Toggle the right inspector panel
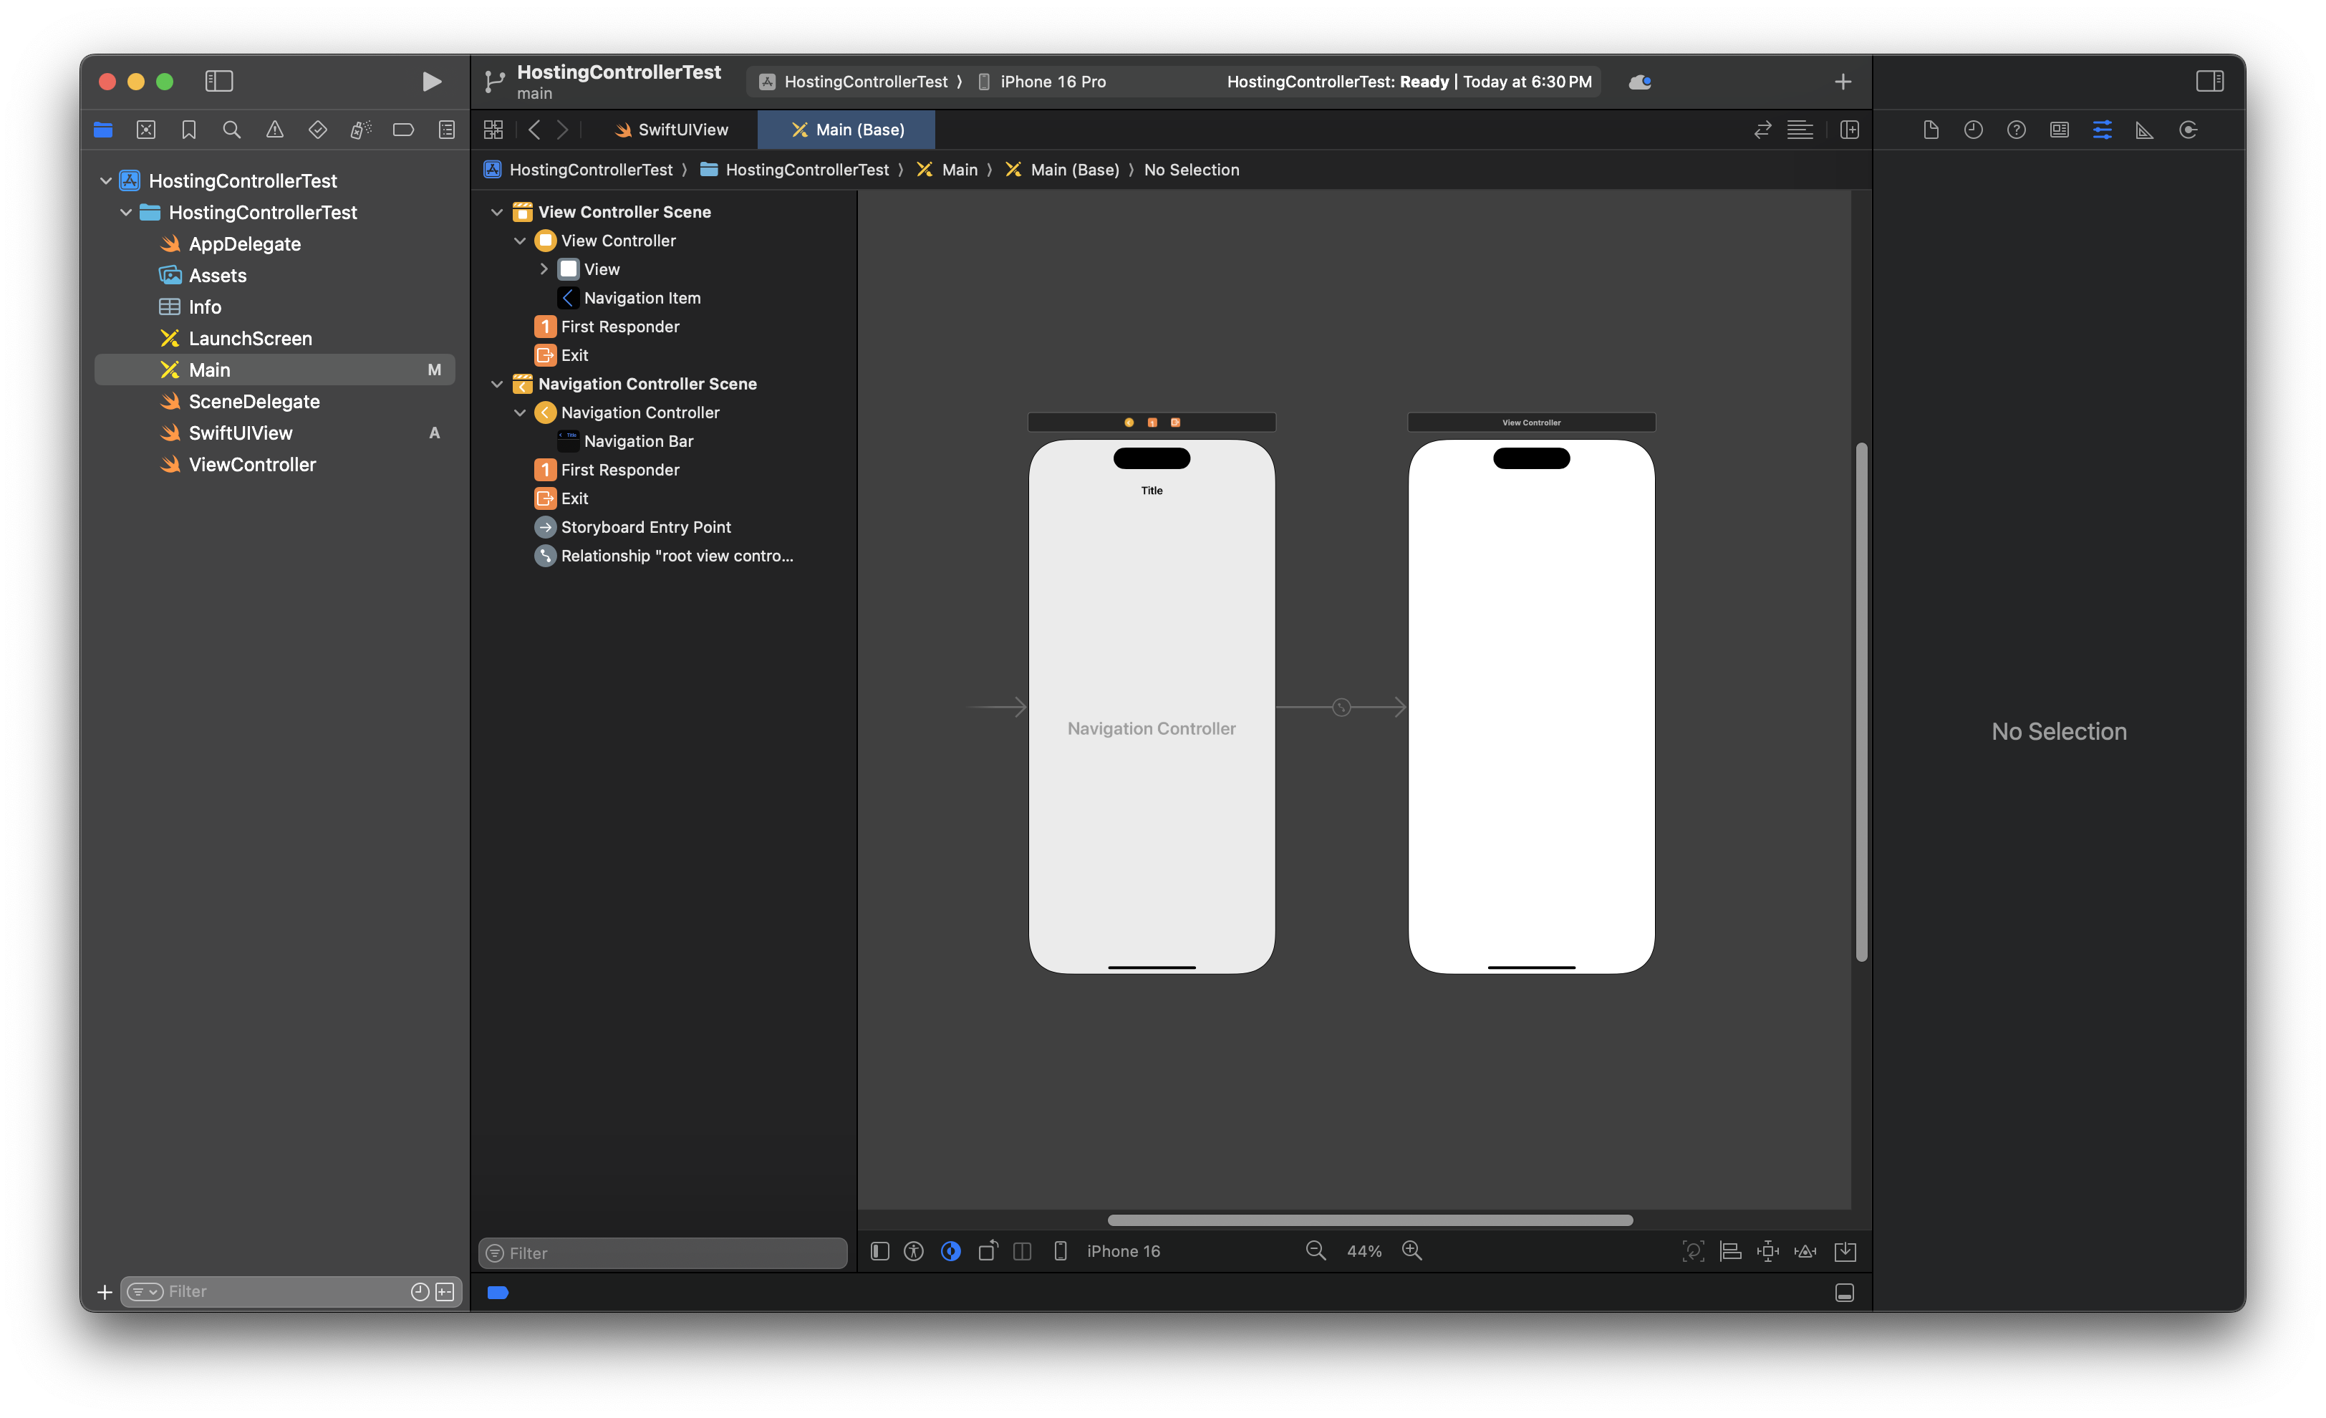 [2209, 82]
